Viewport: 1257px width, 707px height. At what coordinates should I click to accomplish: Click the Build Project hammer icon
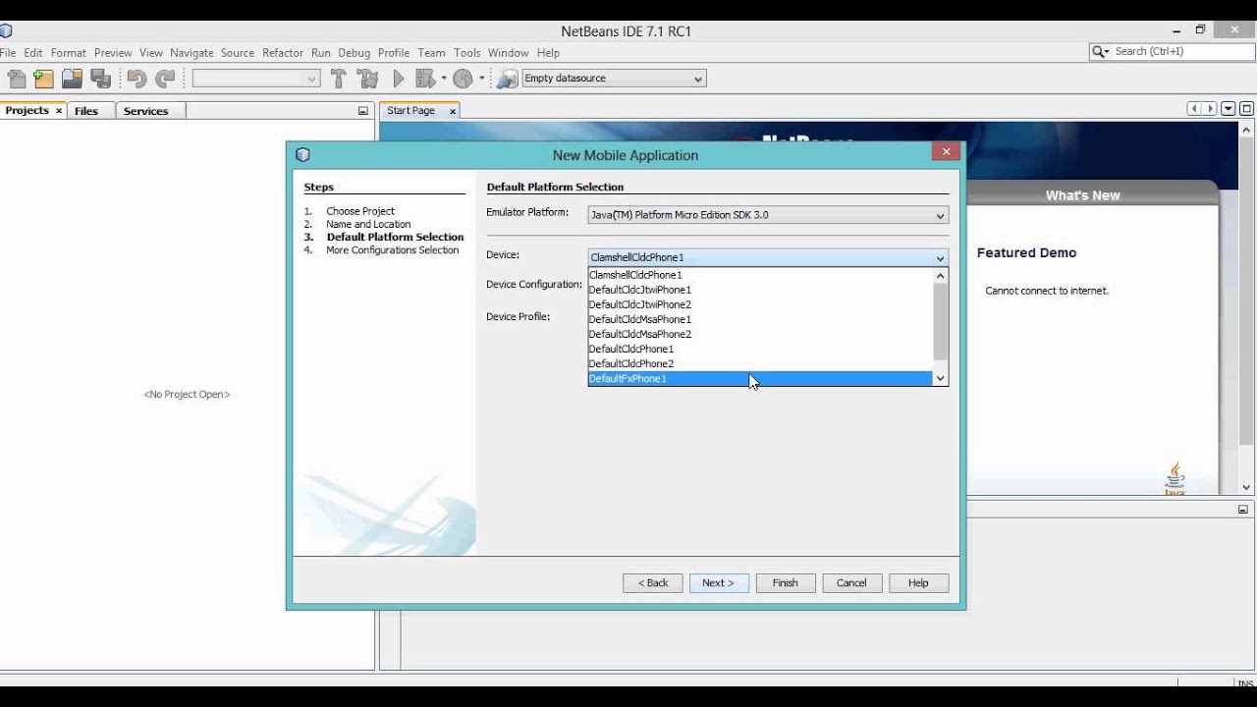(339, 79)
